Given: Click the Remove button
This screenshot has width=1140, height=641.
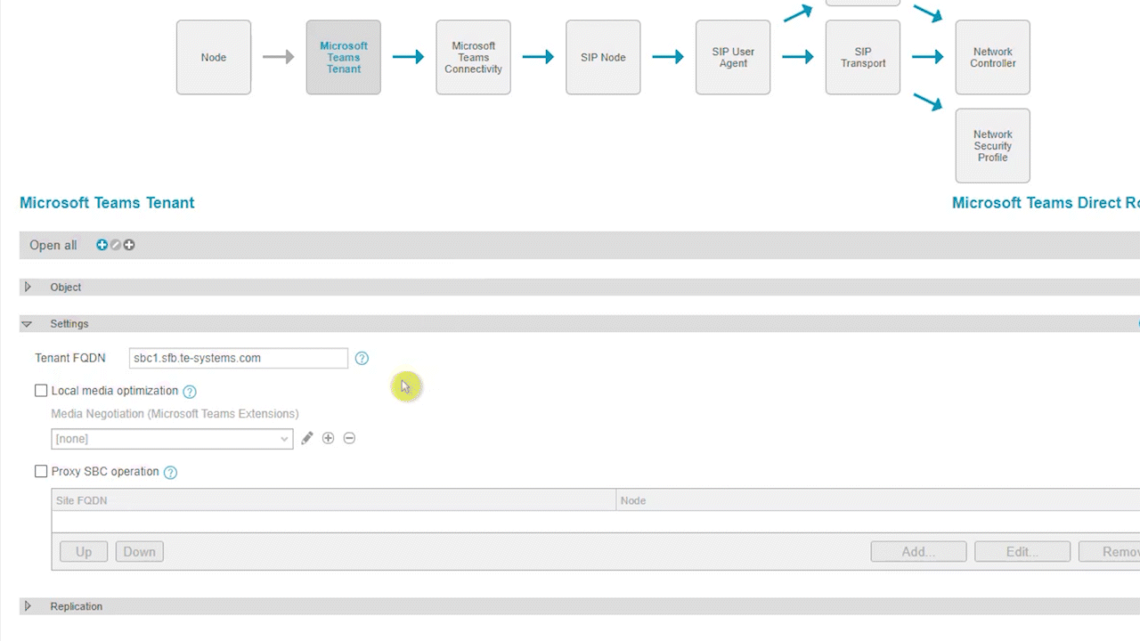Looking at the screenshot, I should pos(1110,552).
